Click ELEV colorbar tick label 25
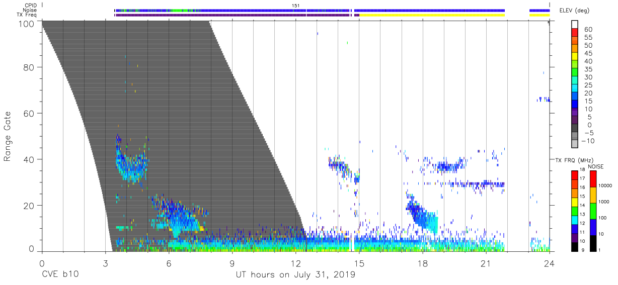Screen dimensions: 618x285 click(x=588, y=85)
